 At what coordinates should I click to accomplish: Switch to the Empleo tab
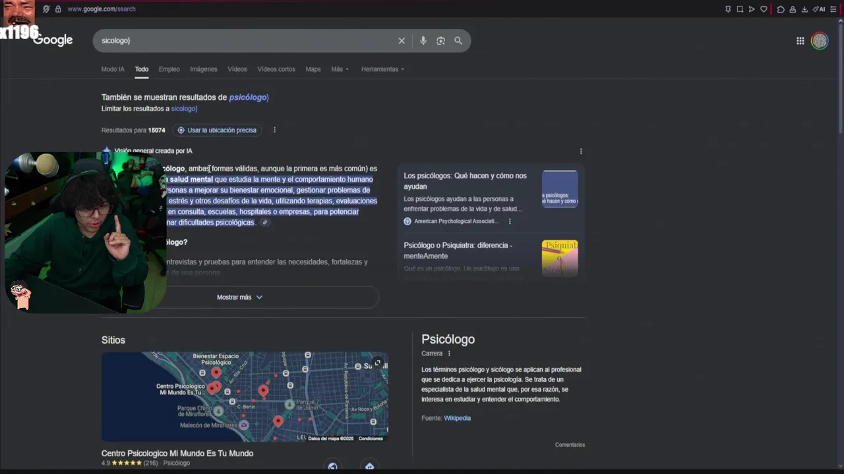pos(169,69)
